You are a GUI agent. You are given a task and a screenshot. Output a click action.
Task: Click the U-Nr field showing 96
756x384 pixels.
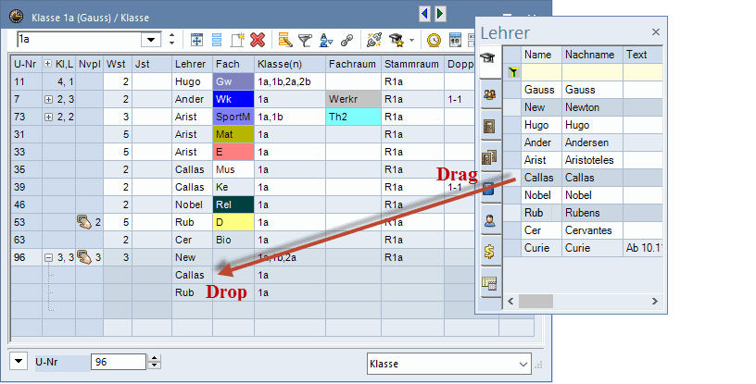119,362
